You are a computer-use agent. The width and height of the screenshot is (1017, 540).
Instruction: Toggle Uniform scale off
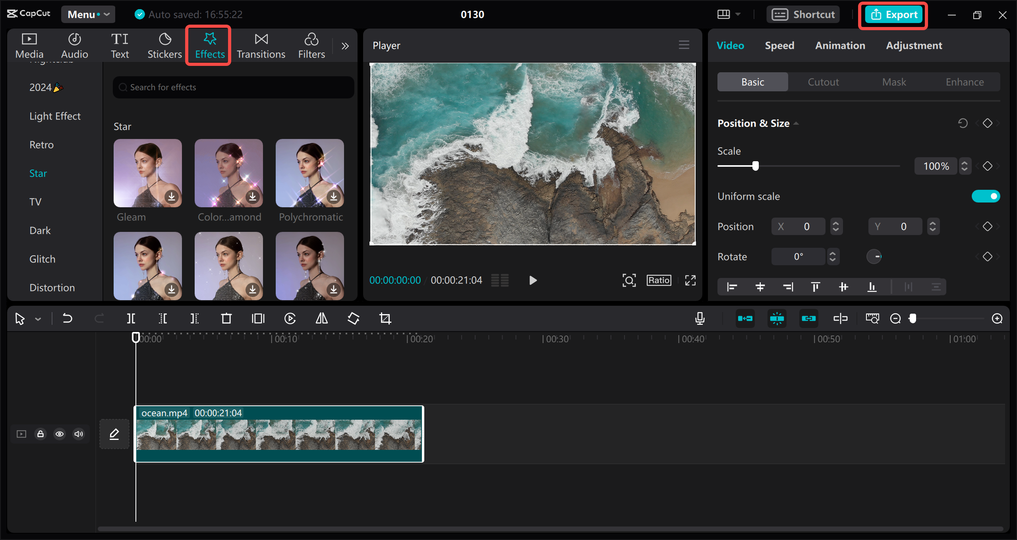(986, 196)
